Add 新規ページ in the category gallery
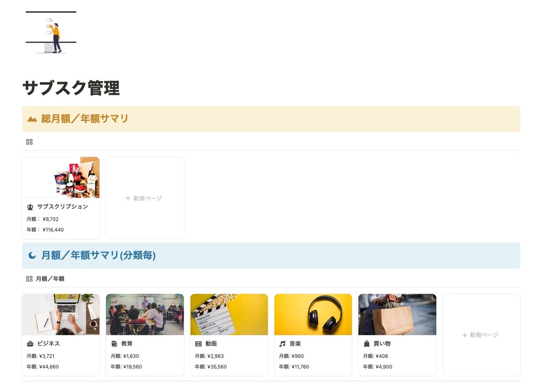The image size is (537, 384). 481,335
